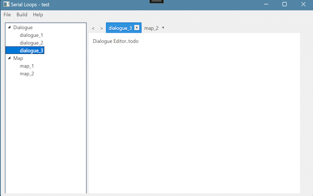Open the File menu

pyautogui.click(x=7, y=15)
